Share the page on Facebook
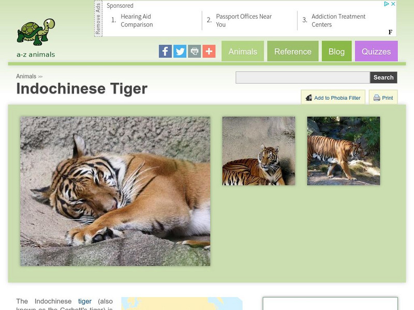This screenshot has width=414, height=310. [x=165, y=51]
